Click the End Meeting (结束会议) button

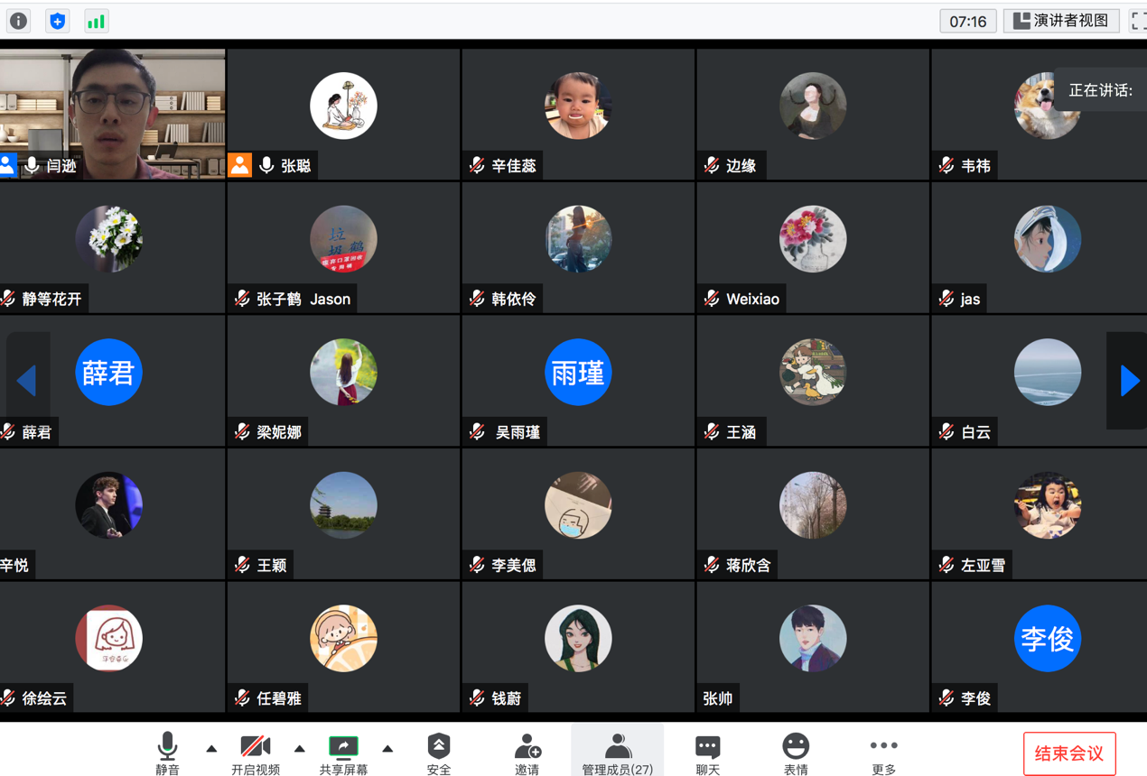click(x=1069, y=753)
